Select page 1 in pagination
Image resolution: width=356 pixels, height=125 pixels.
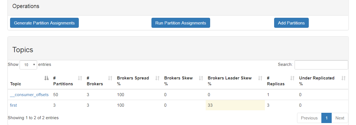(x=326, y=118)
